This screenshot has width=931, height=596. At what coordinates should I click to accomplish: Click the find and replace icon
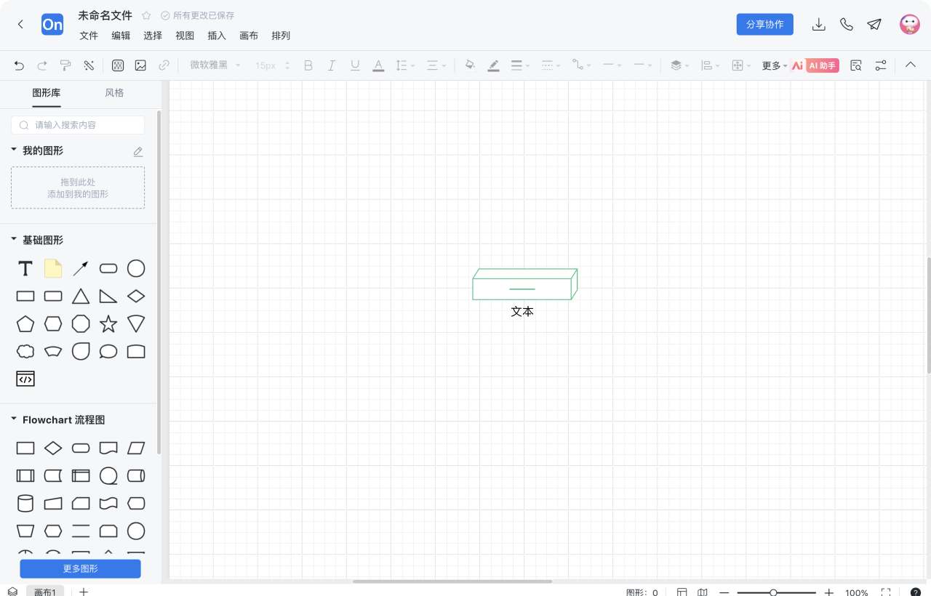pyautogui.click(x=856, y=65)
